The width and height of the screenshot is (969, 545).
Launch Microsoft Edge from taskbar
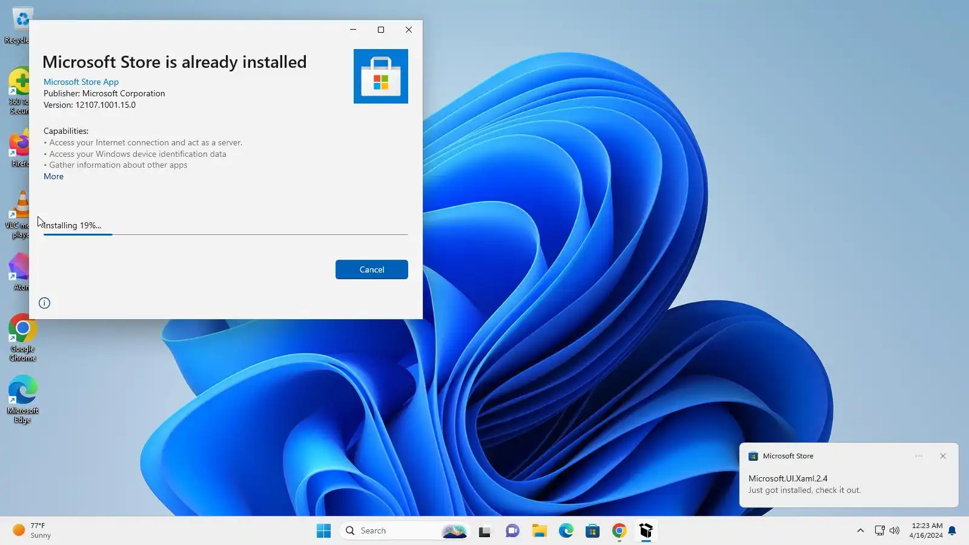coord(566,531)
